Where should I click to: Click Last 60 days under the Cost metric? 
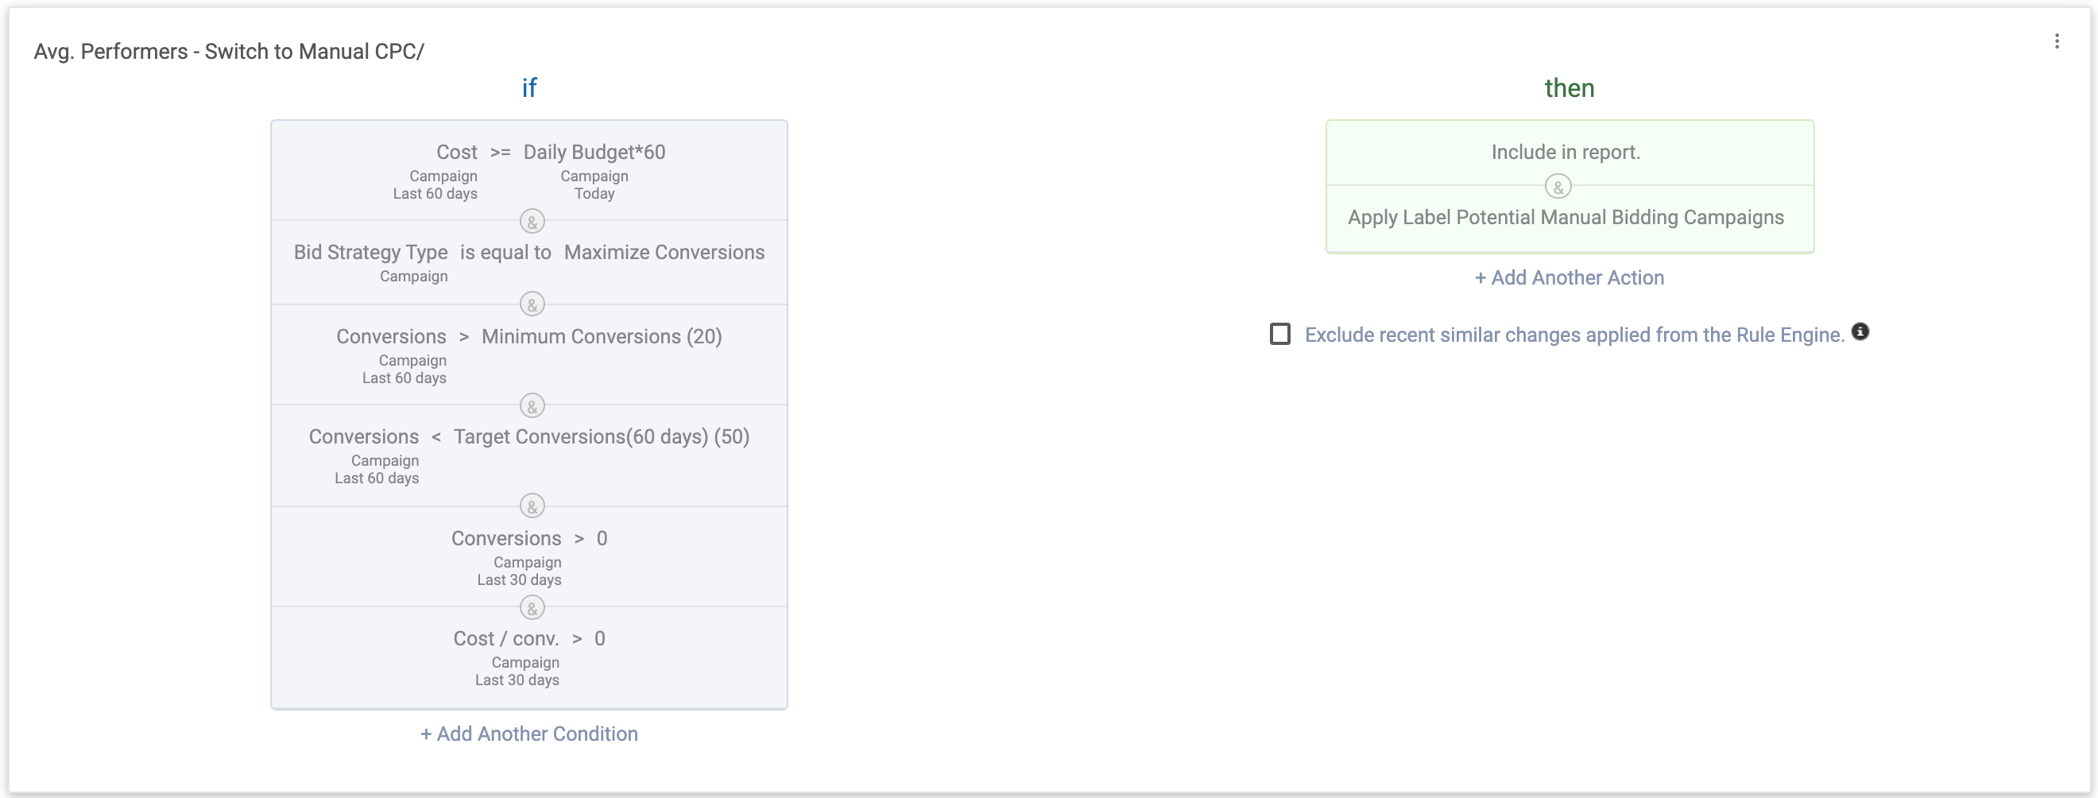point(435,194)
